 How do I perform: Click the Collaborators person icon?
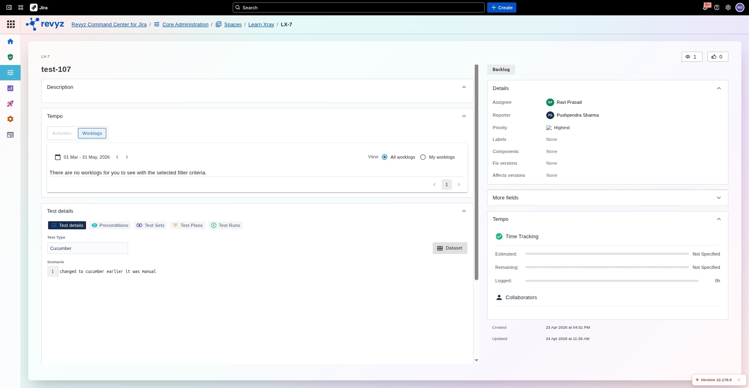499,298
